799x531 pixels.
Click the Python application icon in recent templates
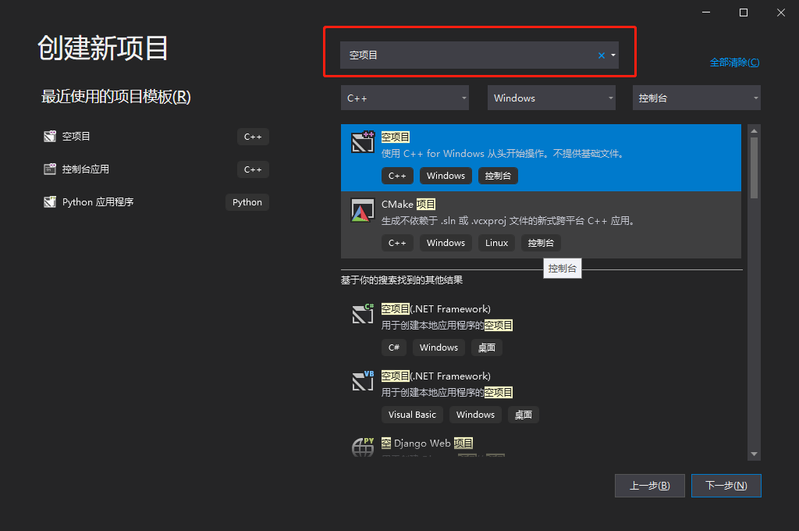(50, 202)
